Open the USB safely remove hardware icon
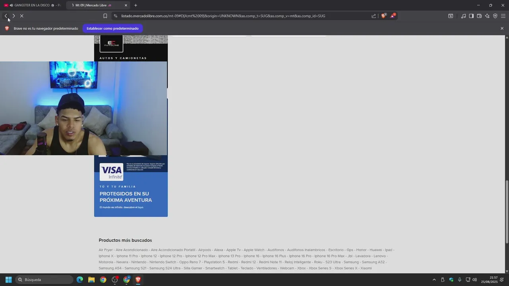This screenshot has width=509, height=286. [443, 280]
